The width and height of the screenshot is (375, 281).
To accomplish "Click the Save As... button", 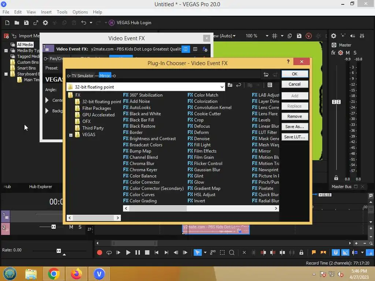I will (295, 127).
